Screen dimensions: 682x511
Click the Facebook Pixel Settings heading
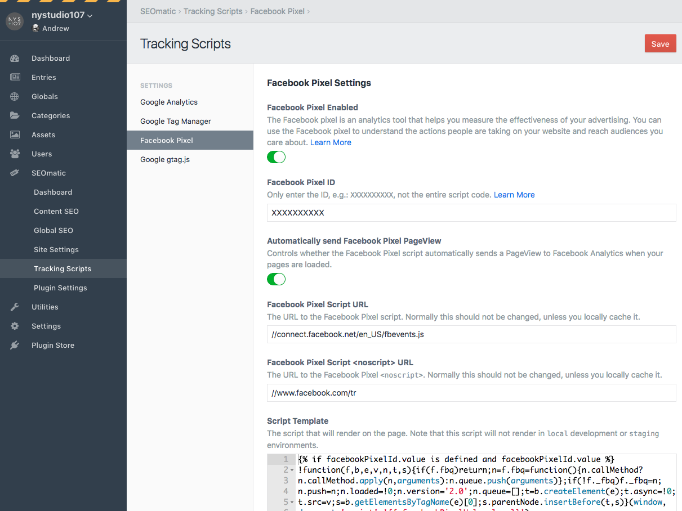click(x=319, y=83)
